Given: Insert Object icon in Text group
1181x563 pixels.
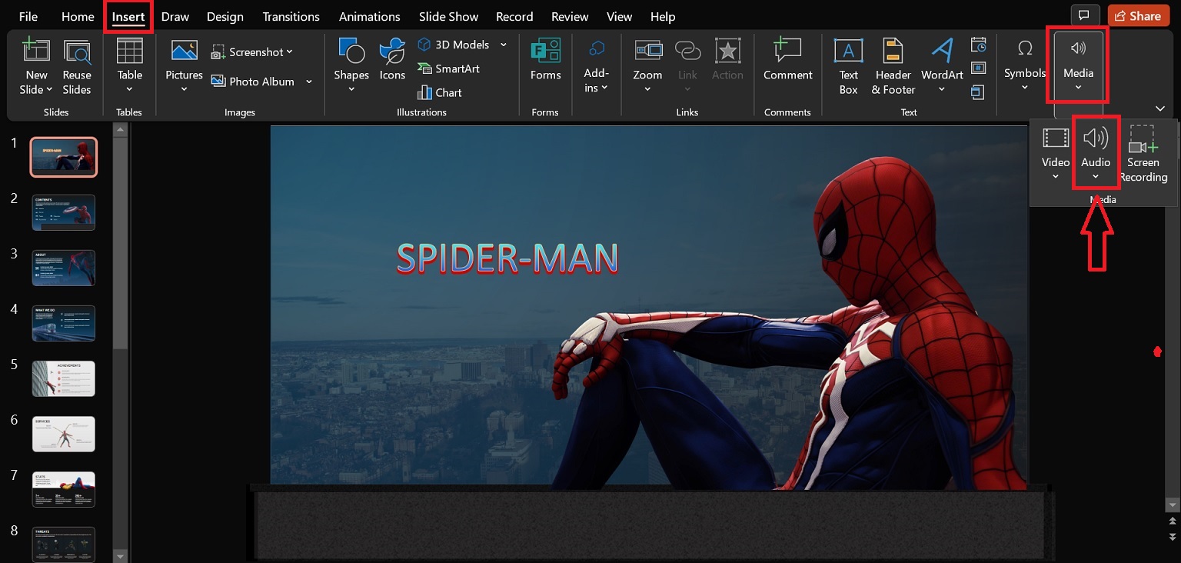Looking at the screenshot, I should click(x=978, y=92).
